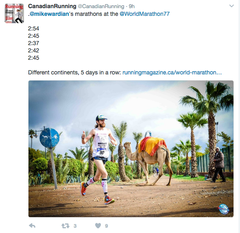The height and width of the screenshot is (233, 240).
Task: Click the walking man in brown coat
Action: pos(218,165)
